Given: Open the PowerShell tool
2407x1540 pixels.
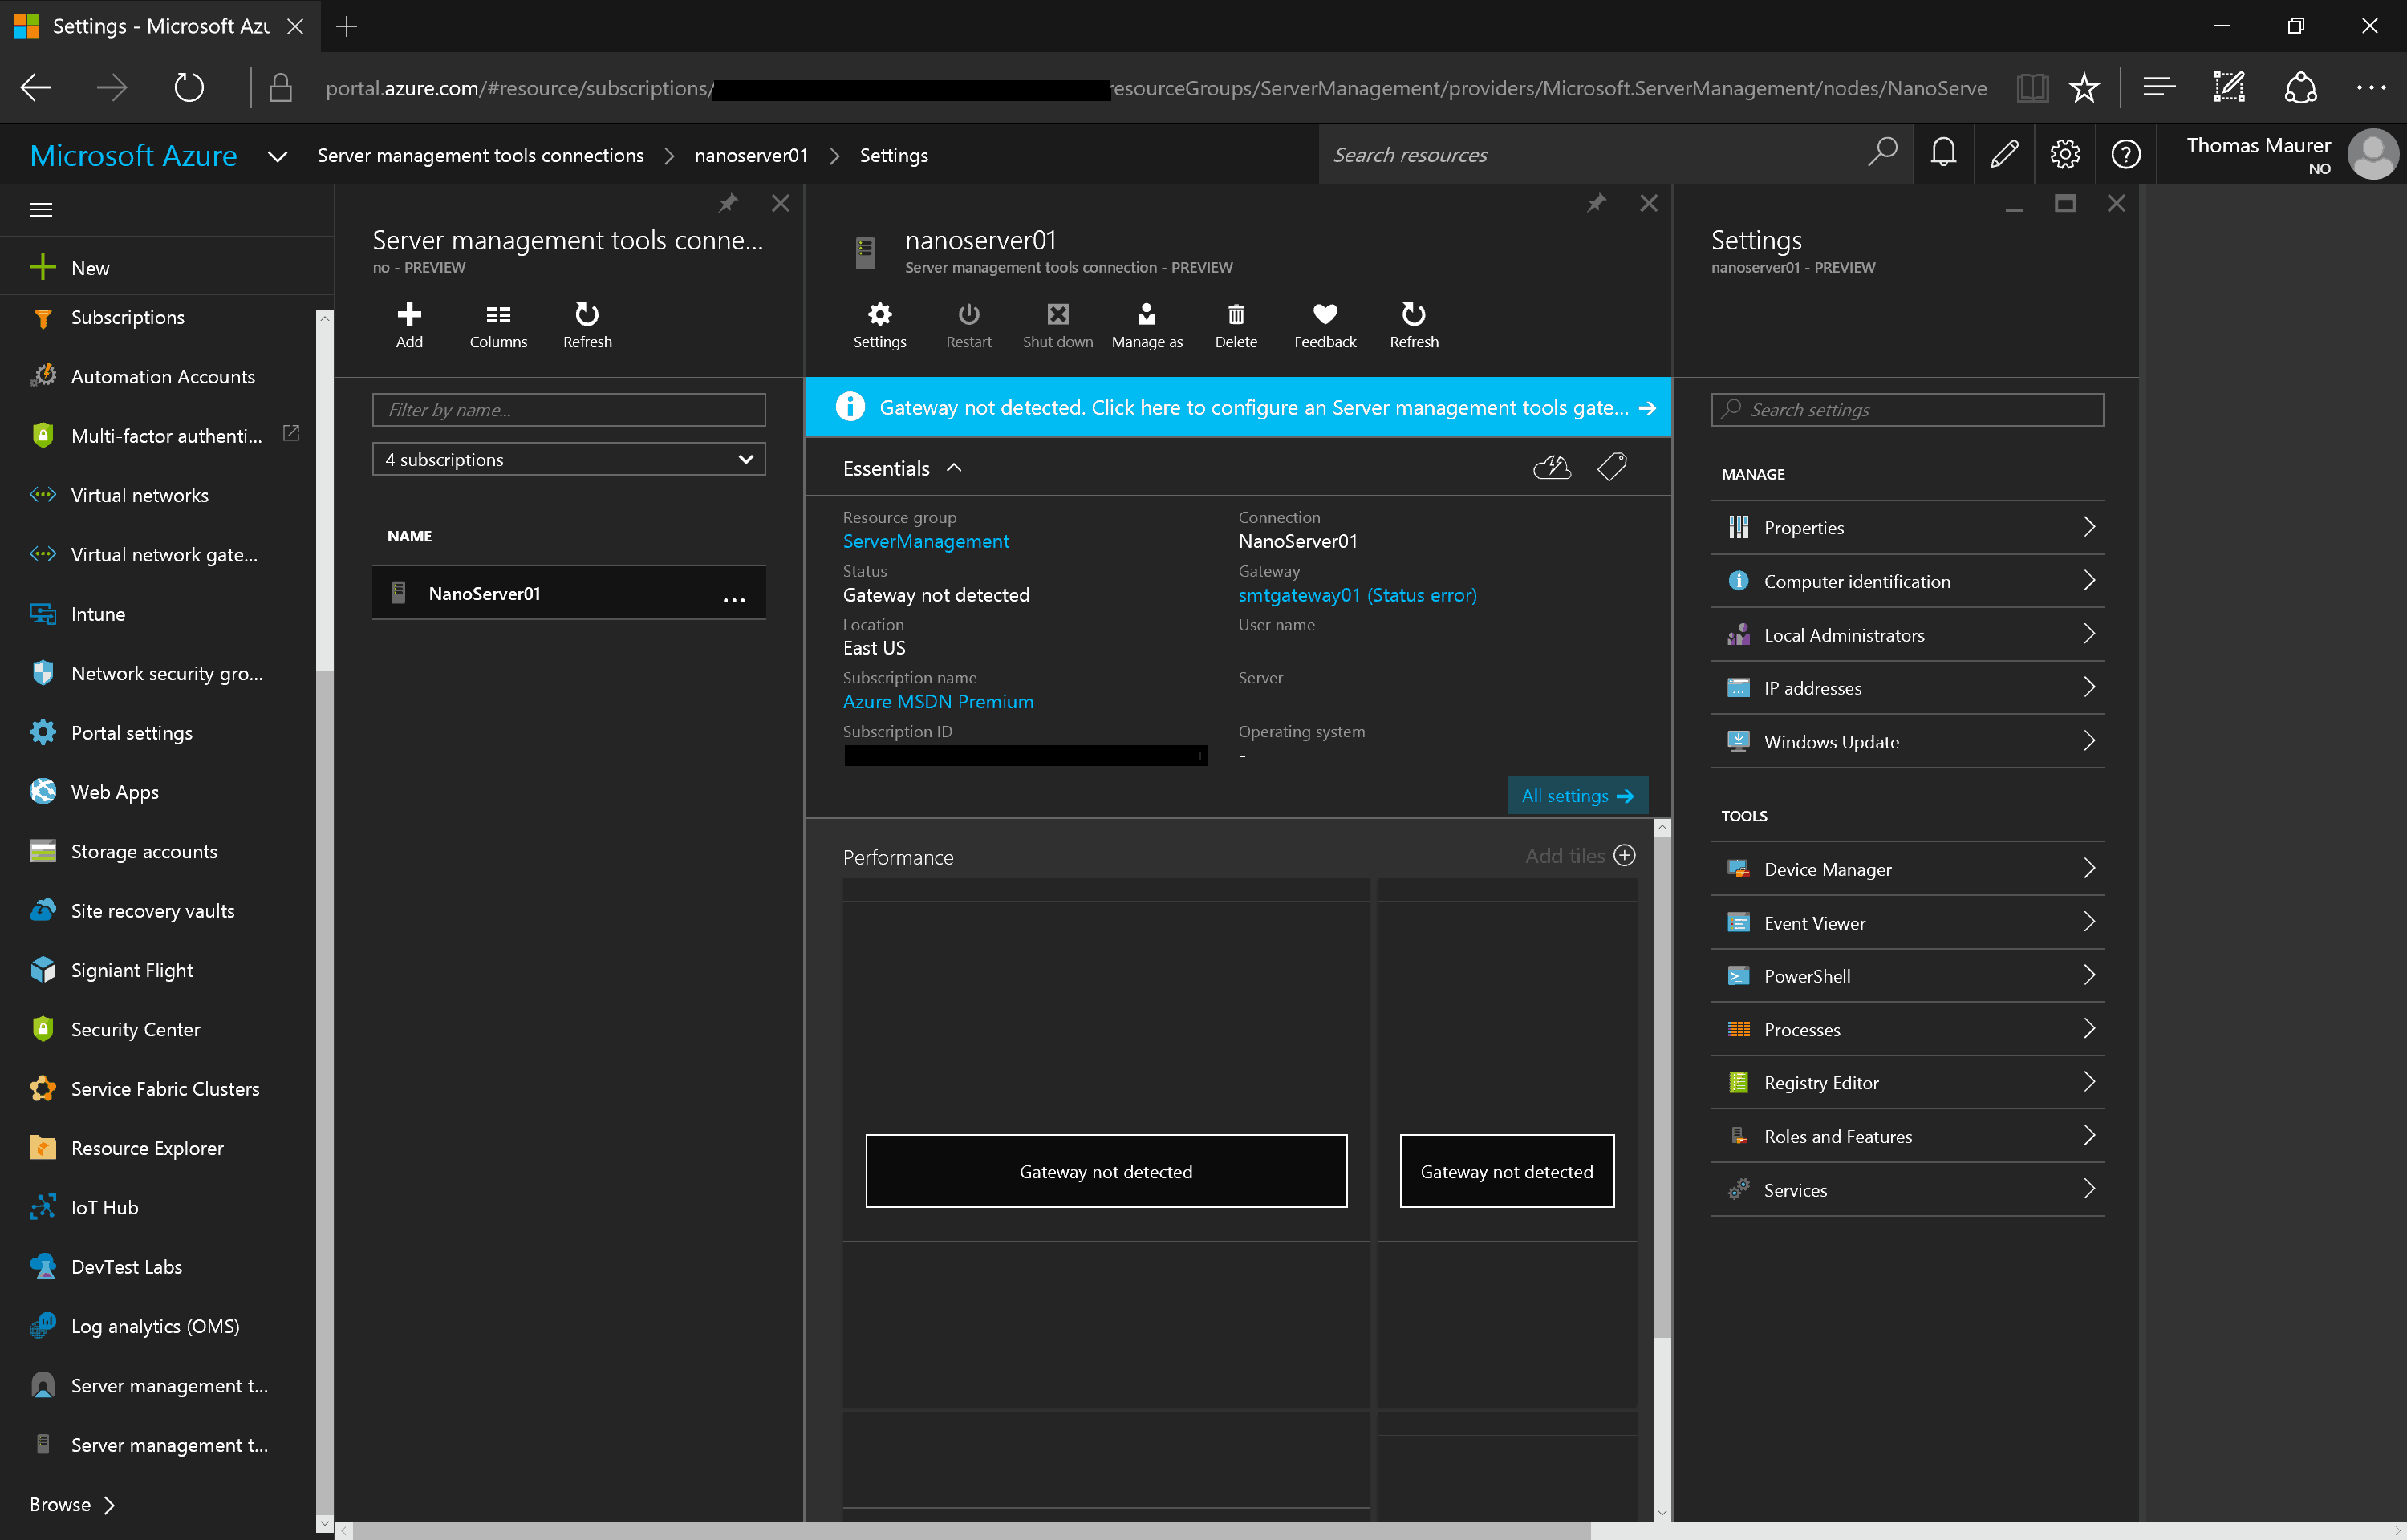Looking at the screenshot, I should 1905,975.
